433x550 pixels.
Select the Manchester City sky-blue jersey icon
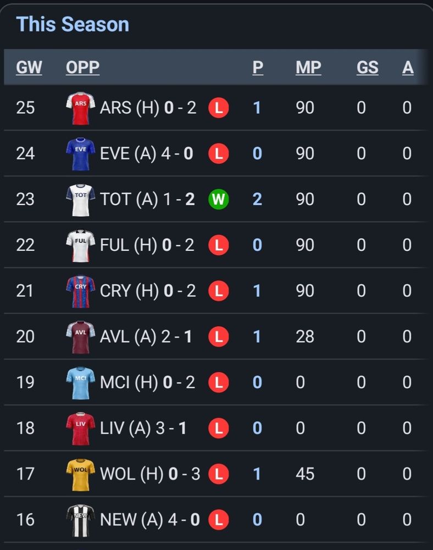(81, 383)
